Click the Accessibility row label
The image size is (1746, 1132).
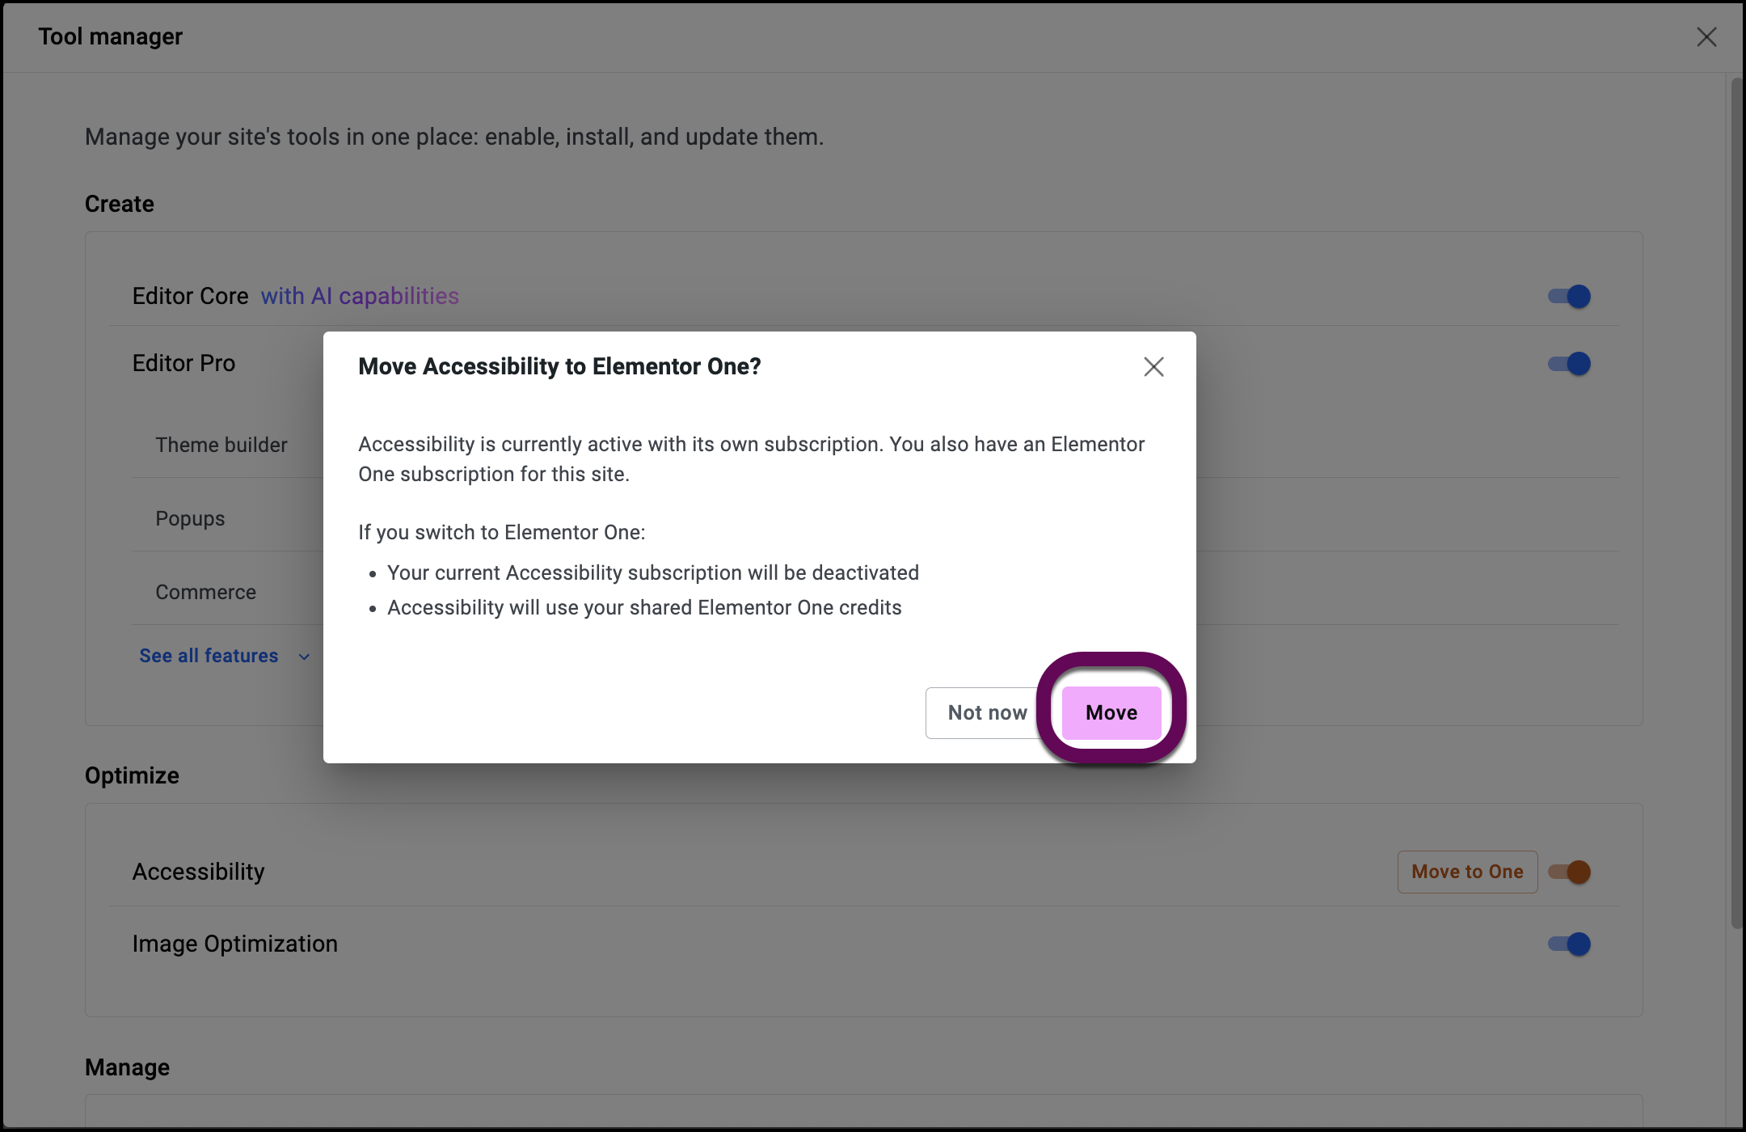point(199,872)
